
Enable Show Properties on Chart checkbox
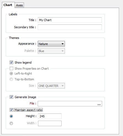point(11,68)
